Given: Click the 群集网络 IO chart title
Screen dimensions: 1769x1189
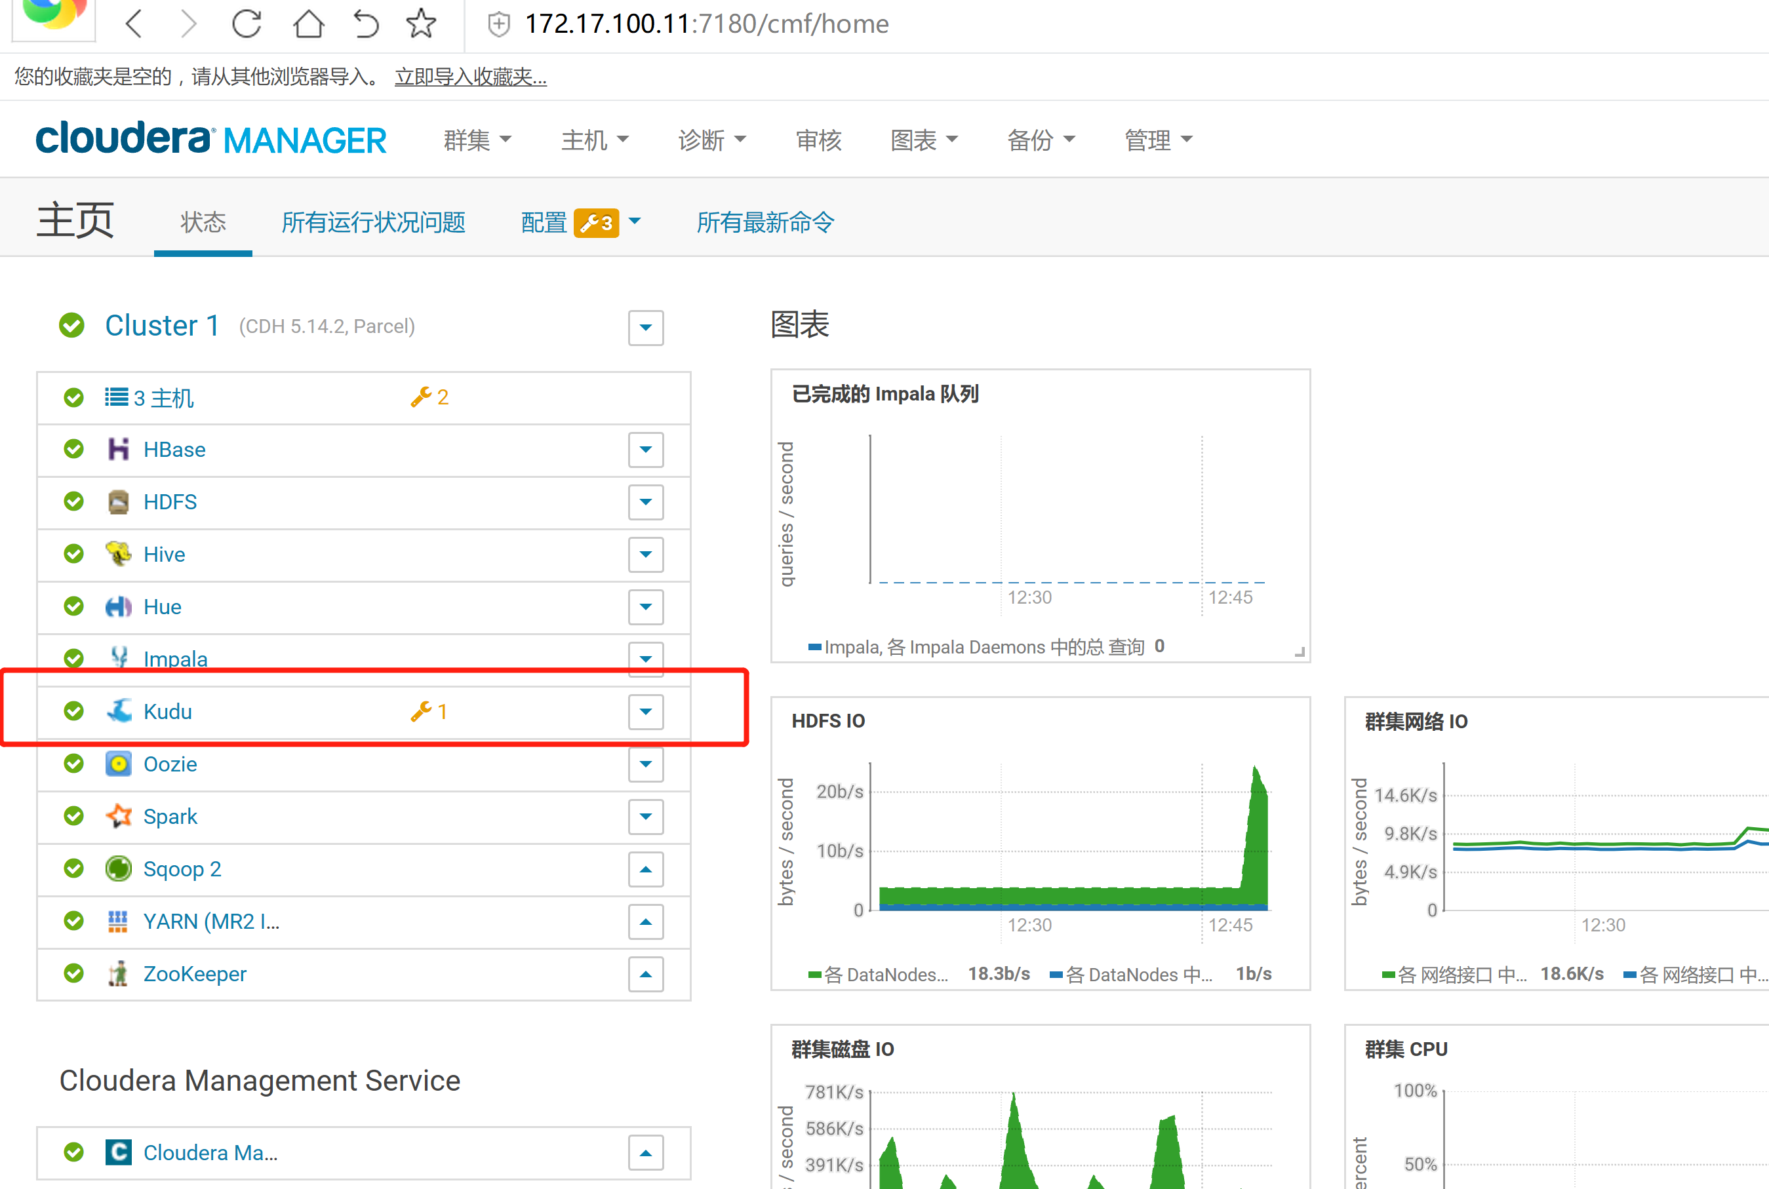Looking at the screenshot, I should (x=1416, y=721).
